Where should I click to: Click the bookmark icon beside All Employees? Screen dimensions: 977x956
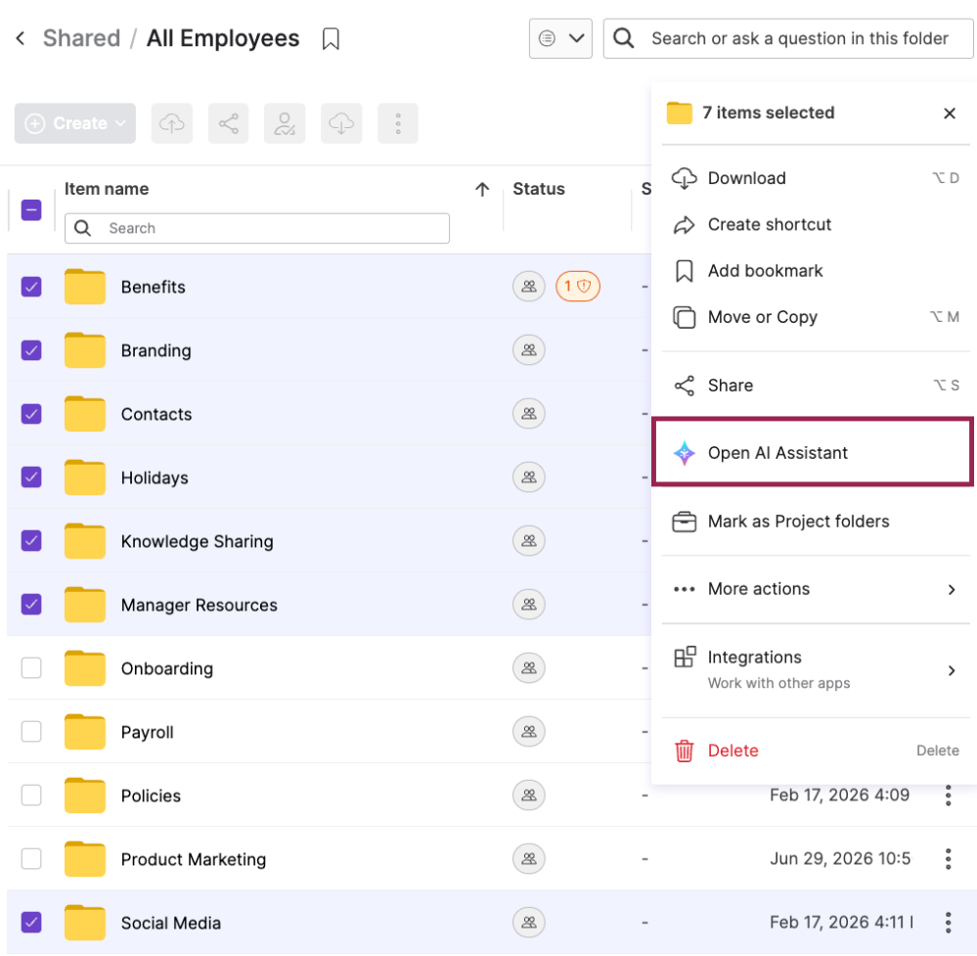[331, 39]
